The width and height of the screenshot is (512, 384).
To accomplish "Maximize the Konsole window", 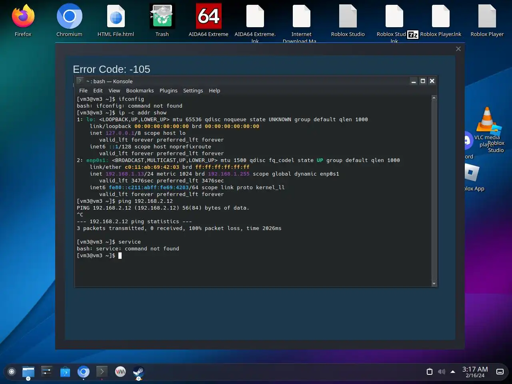I will pos(423,81).
